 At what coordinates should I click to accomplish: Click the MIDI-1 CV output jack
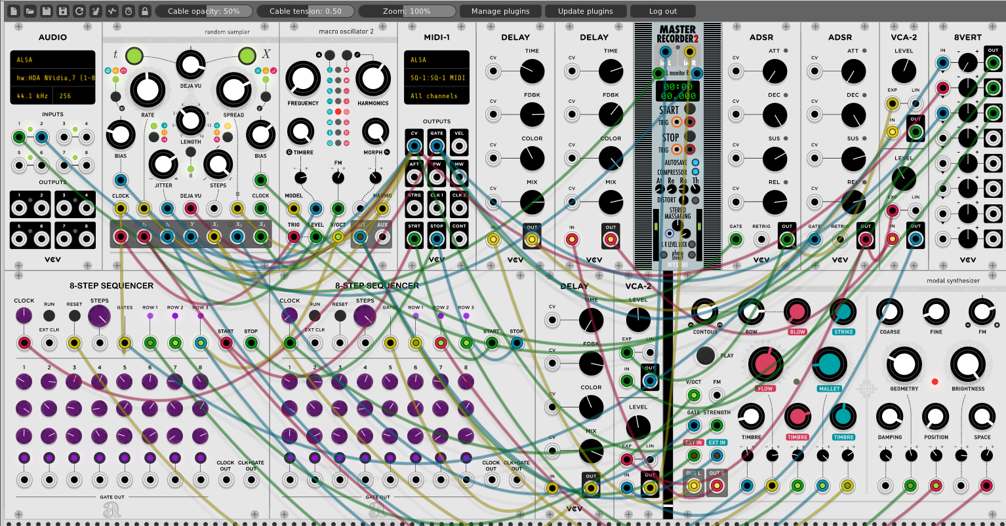coord(414,145)
